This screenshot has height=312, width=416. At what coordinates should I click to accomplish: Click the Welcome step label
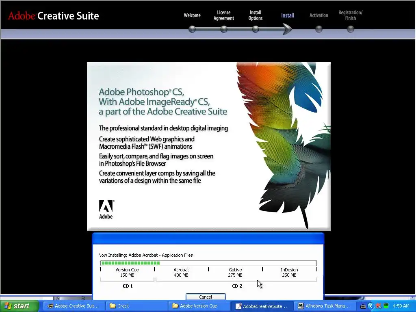(192, 15)
